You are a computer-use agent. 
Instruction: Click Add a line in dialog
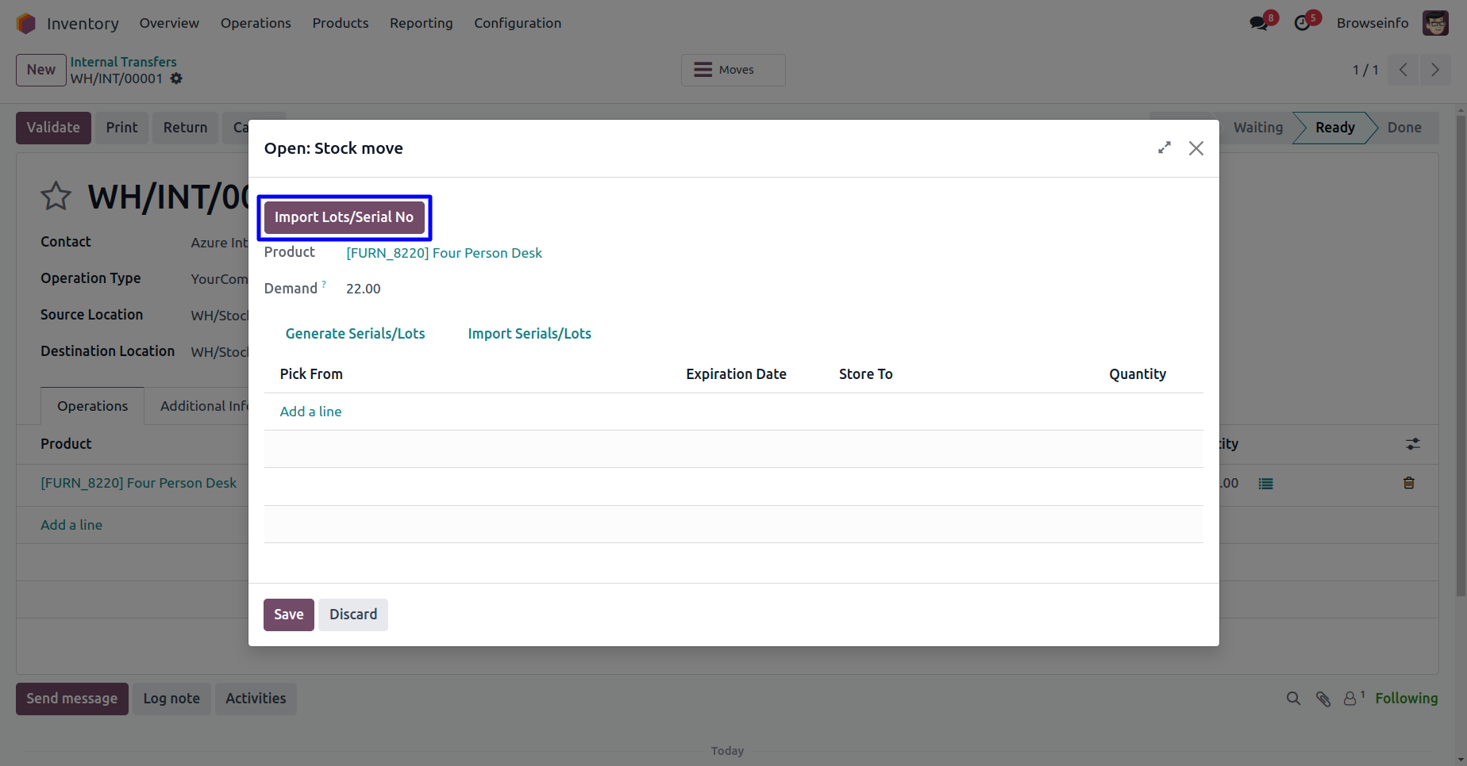[x=310, y=412]
